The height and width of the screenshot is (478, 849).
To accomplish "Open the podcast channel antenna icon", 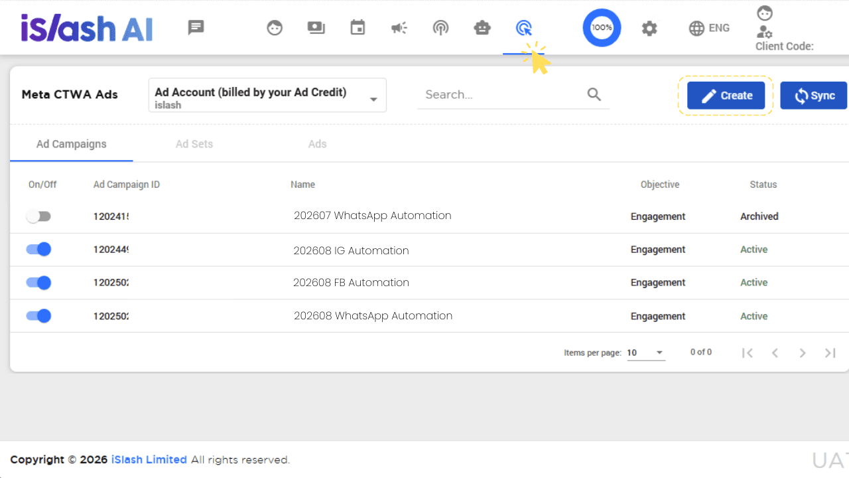I will point(440,28).
